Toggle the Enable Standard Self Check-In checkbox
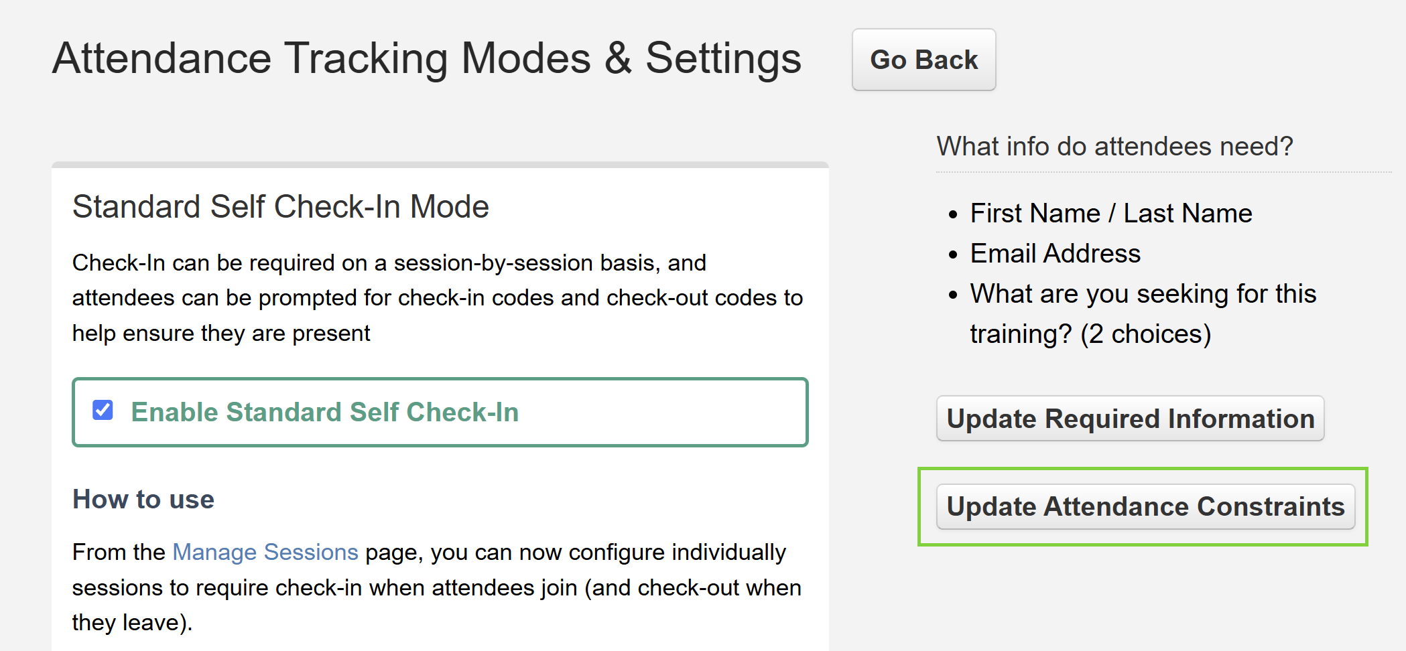Viewport: 1406px width, 651px height. (103, 410)
